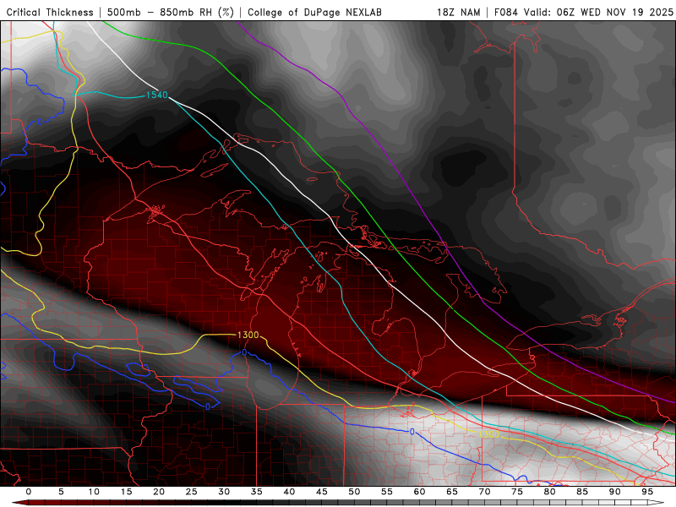This screenshot has width=676, height=507.
Task: Select the "65" tick on the color scale
Action: [x=452, y=492]
